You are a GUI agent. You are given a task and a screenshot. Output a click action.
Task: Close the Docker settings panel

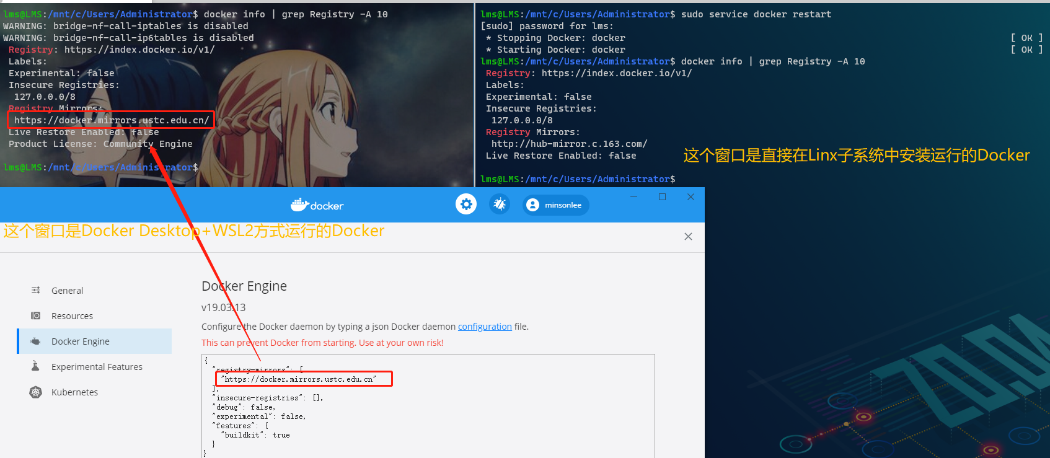click(x=688, y=236)
